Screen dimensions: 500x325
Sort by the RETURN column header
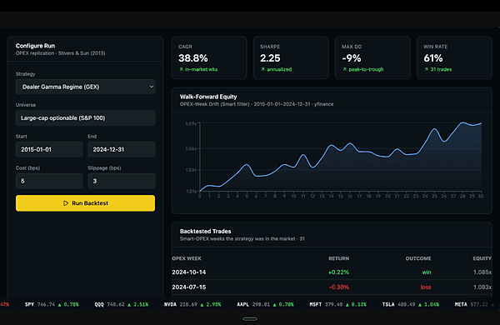tap(338, 258)
